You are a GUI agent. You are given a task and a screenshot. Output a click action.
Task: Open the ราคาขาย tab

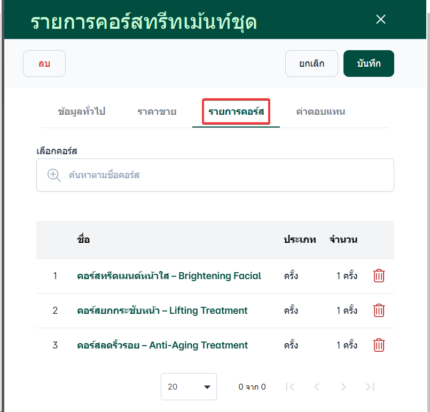(157, 112)
